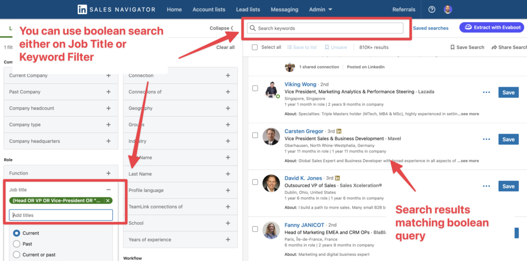Expand Company headquarters filter plus icon
Image resolution: width=527 pixels, height=261 pixels.
108,141
